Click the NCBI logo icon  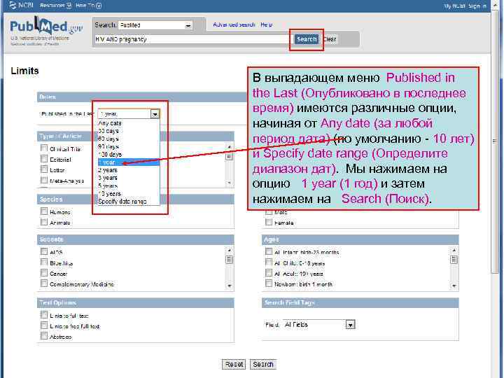13,5
